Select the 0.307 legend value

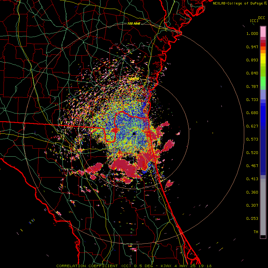(252, 205)
